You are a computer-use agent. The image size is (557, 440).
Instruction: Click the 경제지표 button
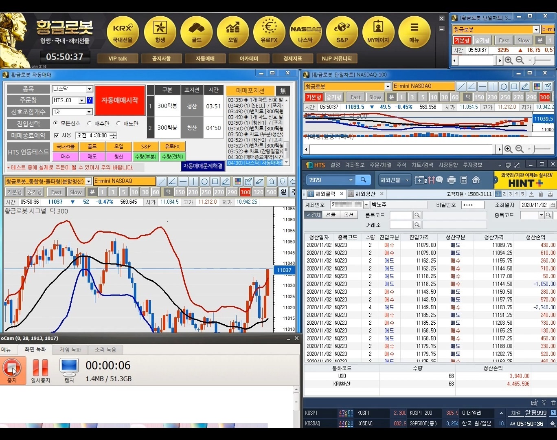pyautogui.click(x=293, y=59)
